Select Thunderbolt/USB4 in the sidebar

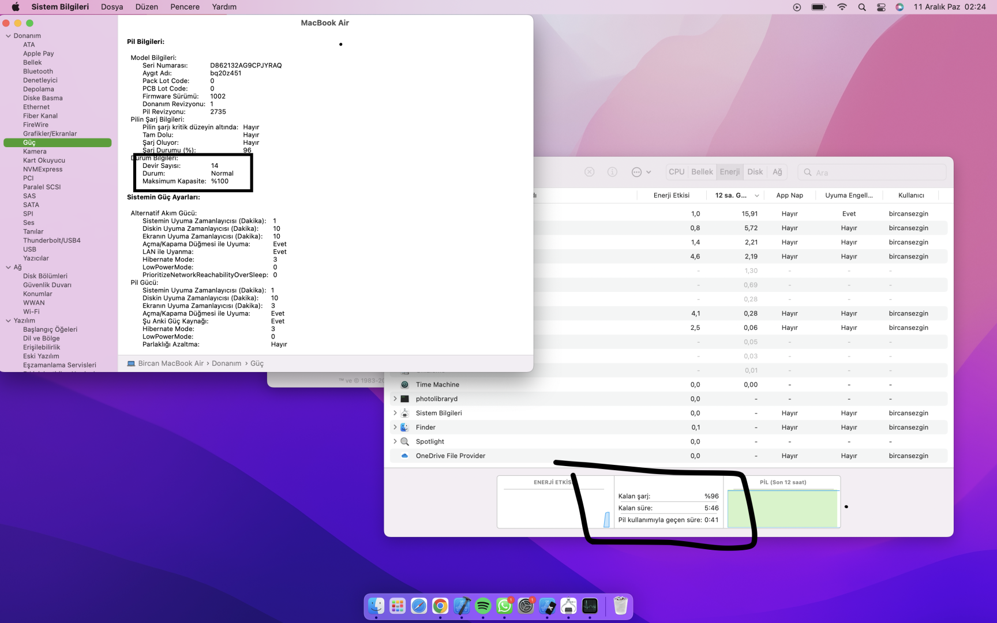pyautogui.click(x=52, y=241)
